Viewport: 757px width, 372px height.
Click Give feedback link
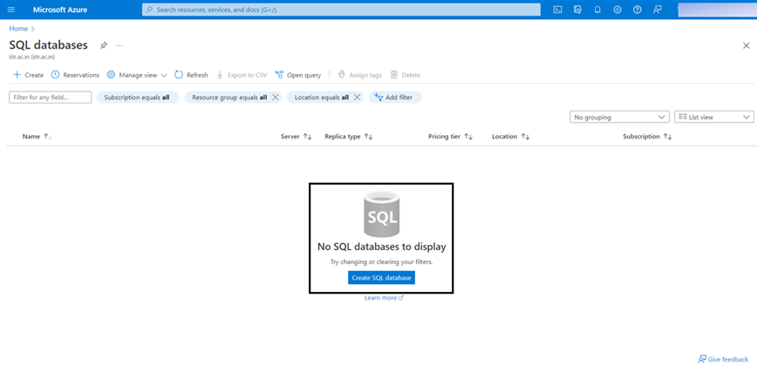coord(723,359)
